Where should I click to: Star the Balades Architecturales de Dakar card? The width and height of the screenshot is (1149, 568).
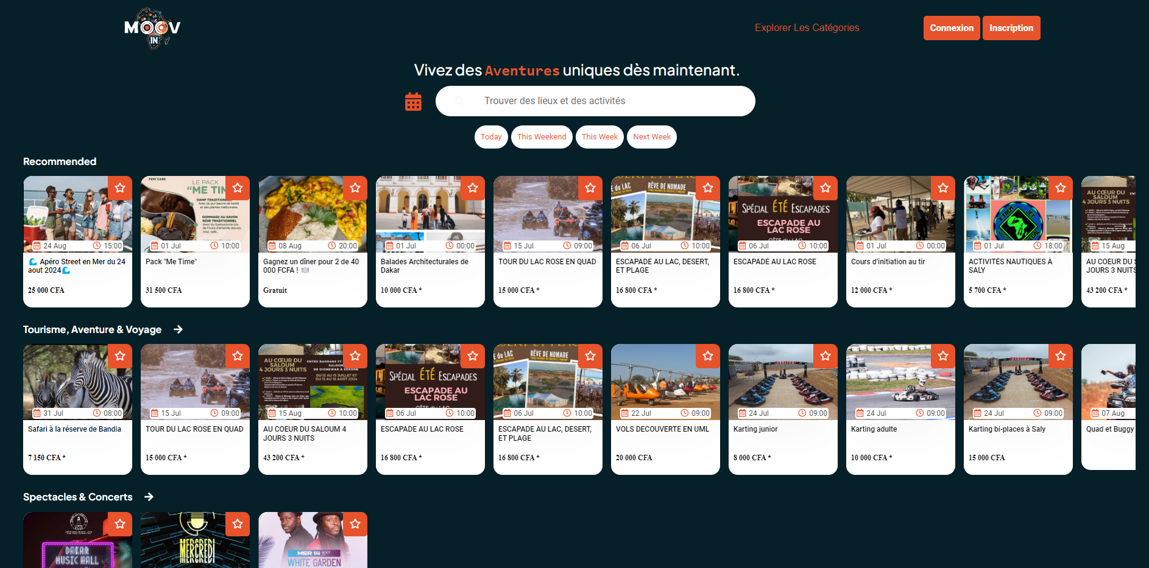point(473,188)
